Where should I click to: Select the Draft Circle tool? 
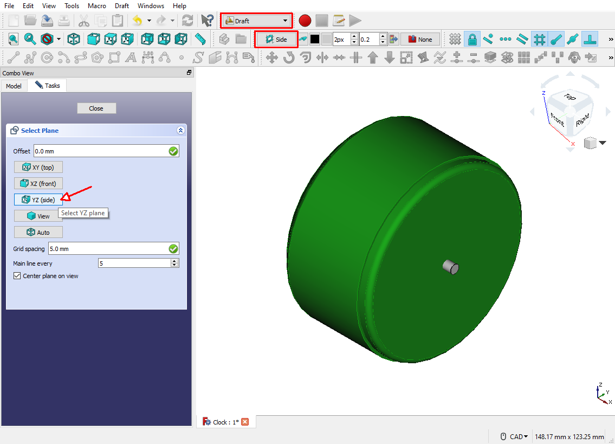47,57
